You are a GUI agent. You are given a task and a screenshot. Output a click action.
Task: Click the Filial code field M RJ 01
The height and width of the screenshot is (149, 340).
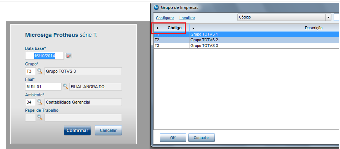(43, 86)
